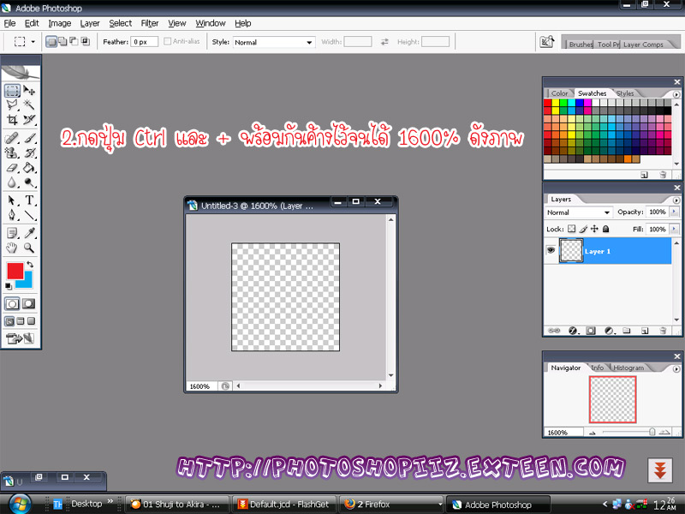This screenshot has width=685, height=514.
Task: Select the Pen tool
Action: [x=12, y=215]
